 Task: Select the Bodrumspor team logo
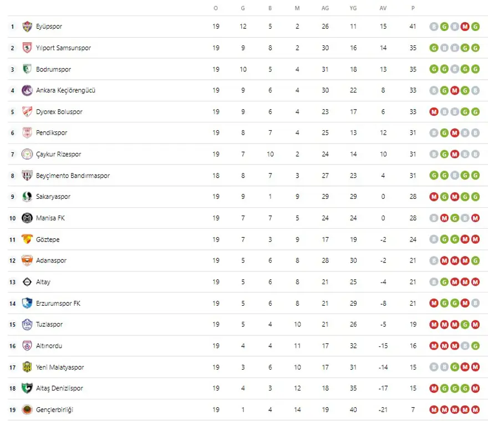point(27,69)
